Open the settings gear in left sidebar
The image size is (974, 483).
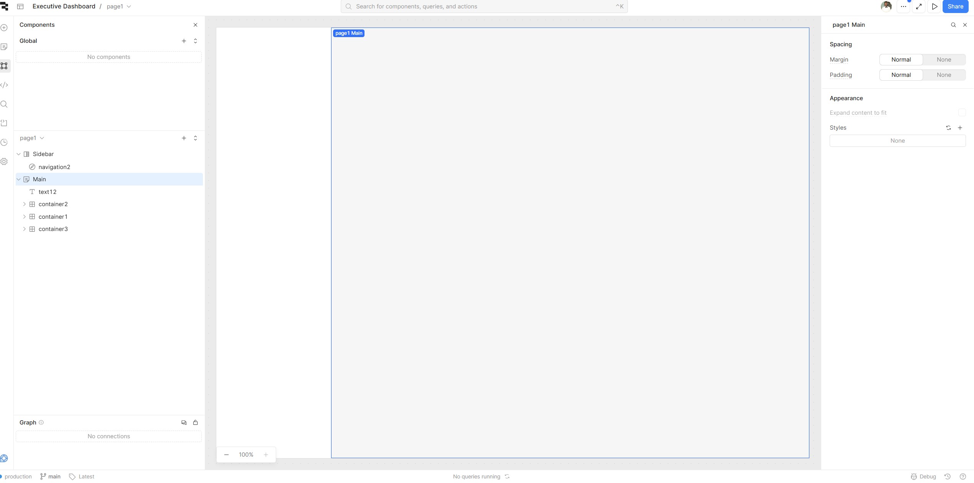4,161
